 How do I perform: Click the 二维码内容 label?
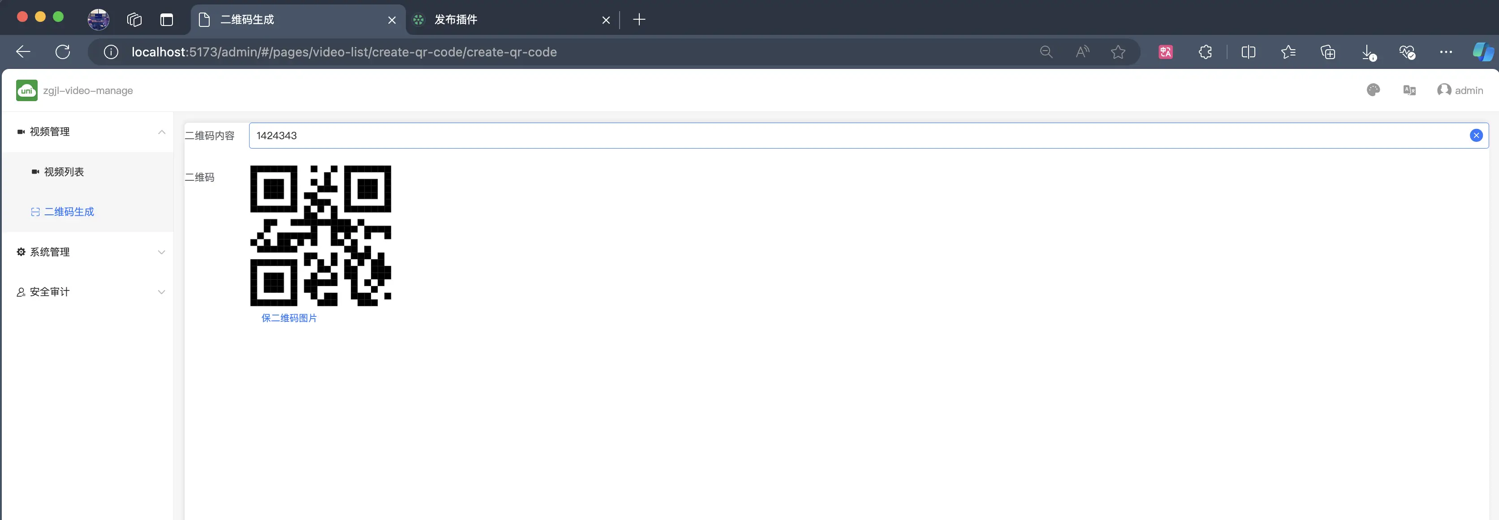tap(210, 136)
